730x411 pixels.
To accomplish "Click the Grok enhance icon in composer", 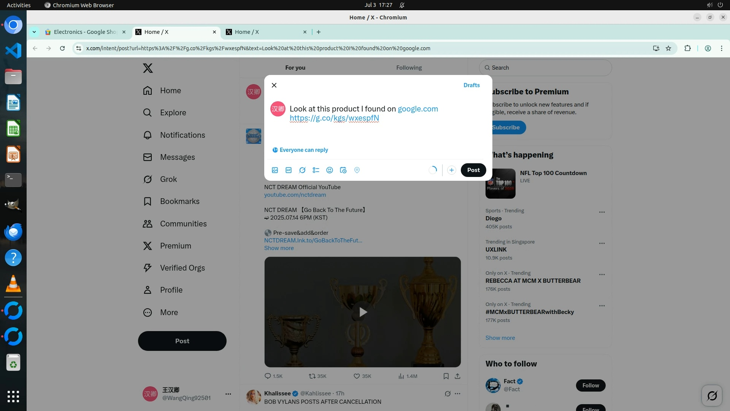I will (302, 170).
